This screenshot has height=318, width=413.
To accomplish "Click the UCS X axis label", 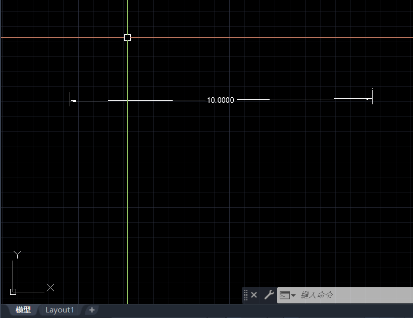I will coord(50,288).
